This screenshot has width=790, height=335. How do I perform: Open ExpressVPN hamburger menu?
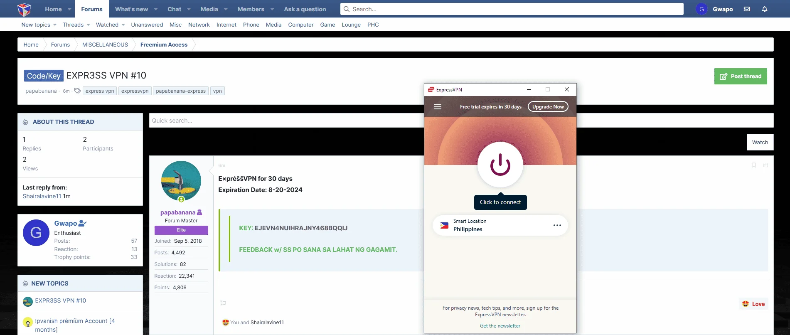tap(438, 107)
